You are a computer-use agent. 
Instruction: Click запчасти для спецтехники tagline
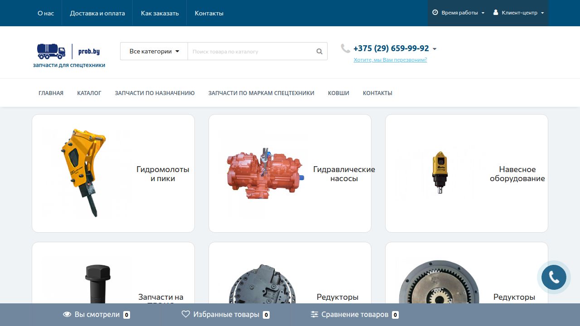[x=69, y=65]
